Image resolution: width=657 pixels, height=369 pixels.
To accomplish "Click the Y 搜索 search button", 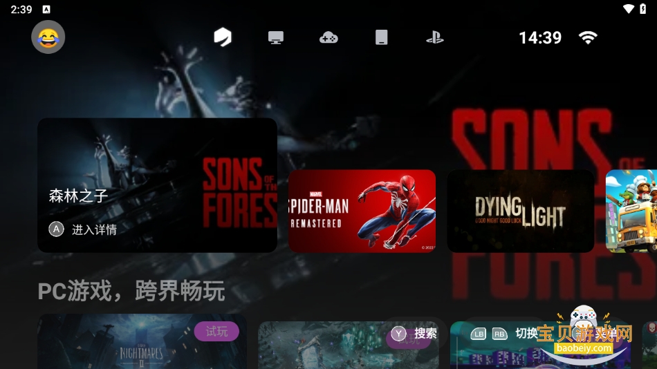I will pyautogui.click(x=414, y=333).
